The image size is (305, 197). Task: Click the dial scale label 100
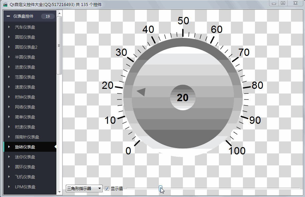[x=237, y=151]
